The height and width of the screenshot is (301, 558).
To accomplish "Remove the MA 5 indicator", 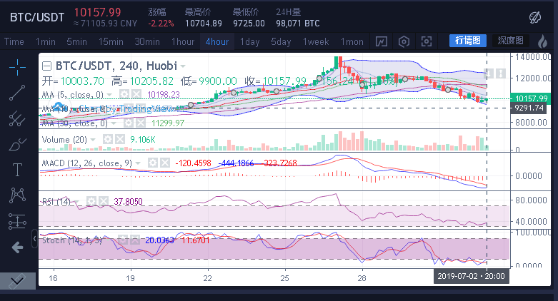I will (x=136, y=94).
